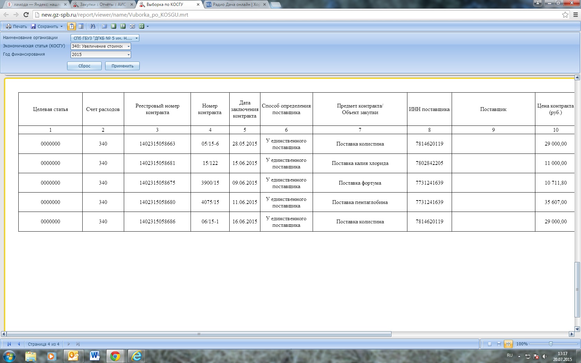Bookmark page with star icon
Image resolution: width=581 pixels, height=363 pixels.
(x=565, y=15)
